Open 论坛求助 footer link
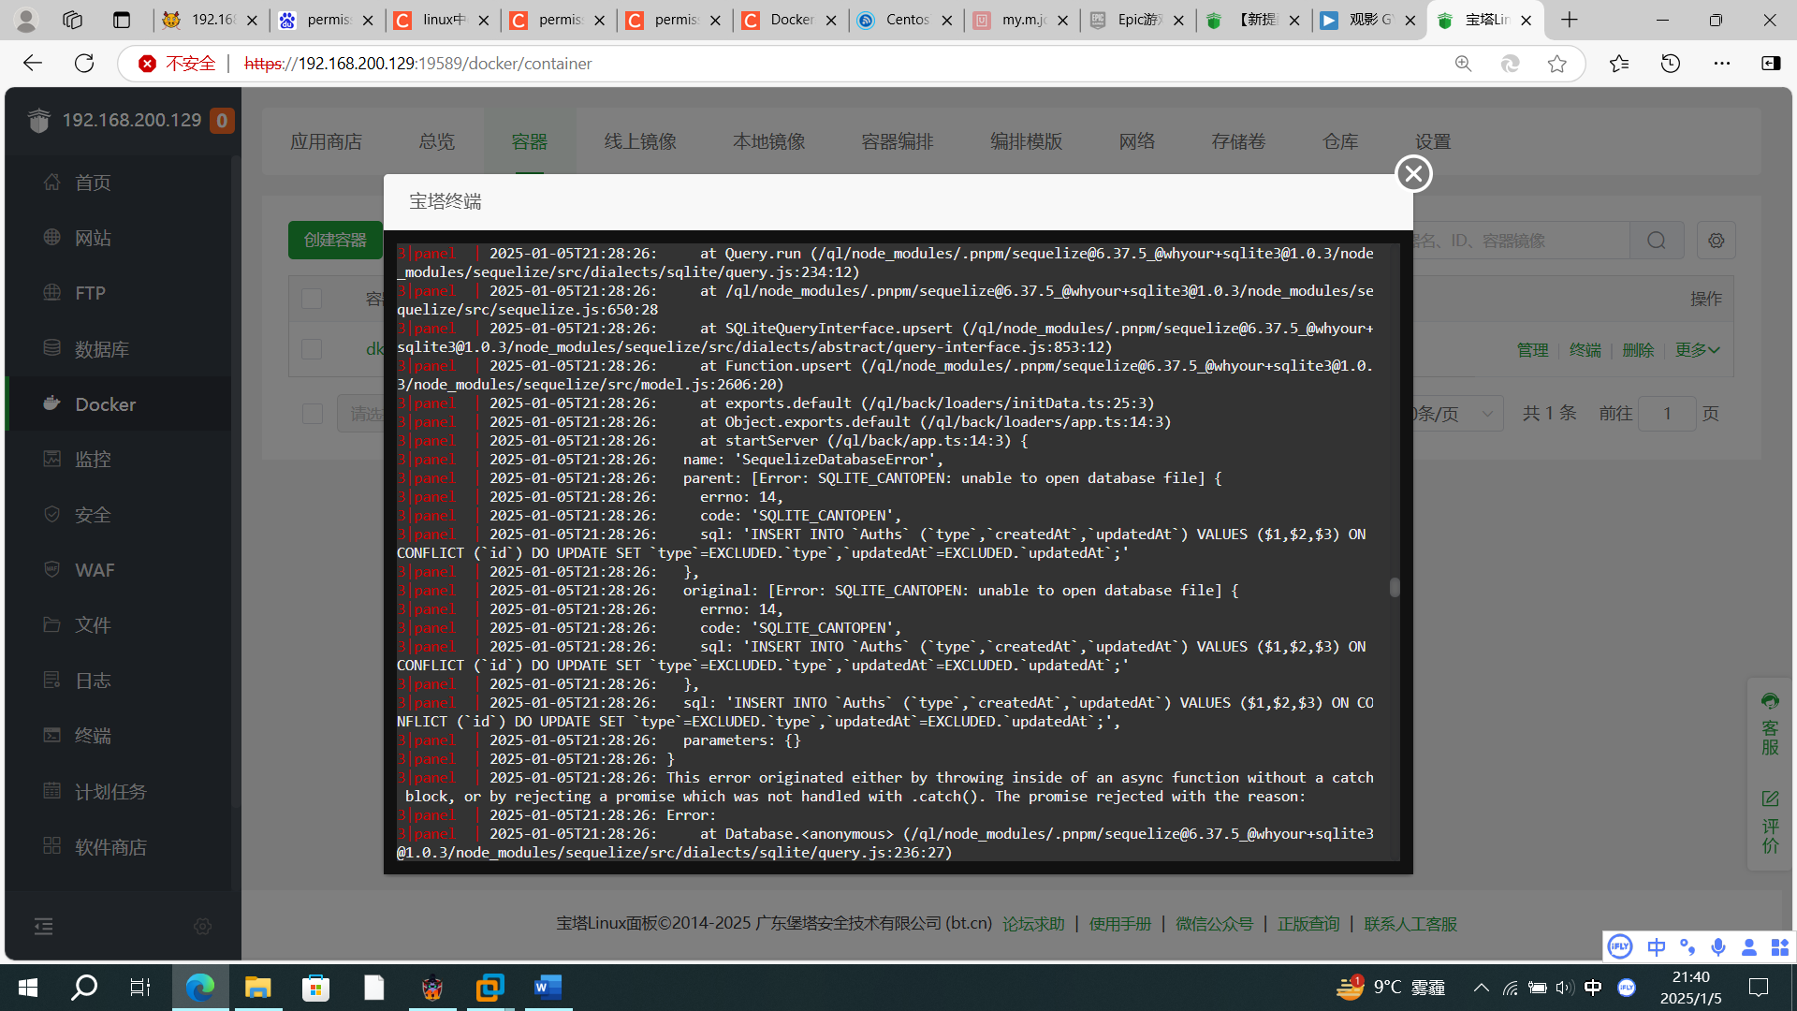 tap(1034, 924)
